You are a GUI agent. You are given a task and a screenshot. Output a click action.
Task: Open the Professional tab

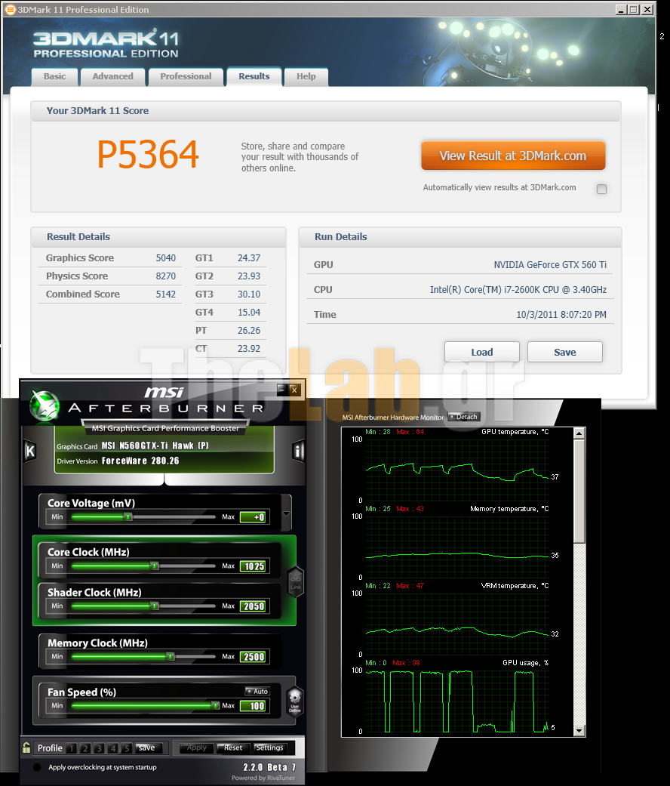(x=186, y=77)
